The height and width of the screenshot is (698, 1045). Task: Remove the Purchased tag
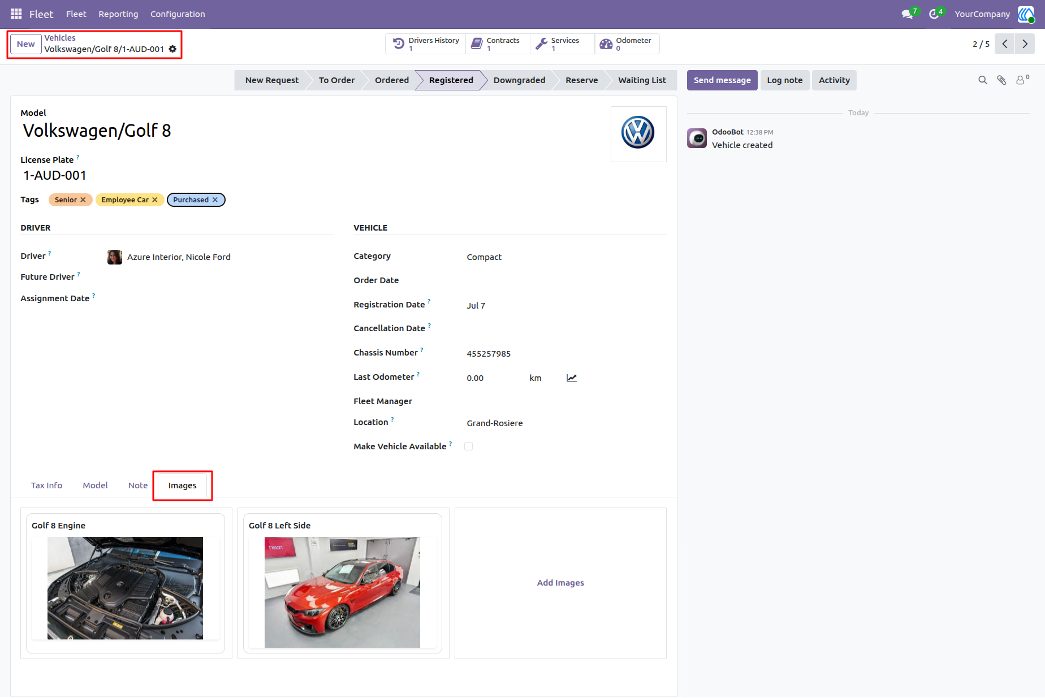click(x=215, y=200)
